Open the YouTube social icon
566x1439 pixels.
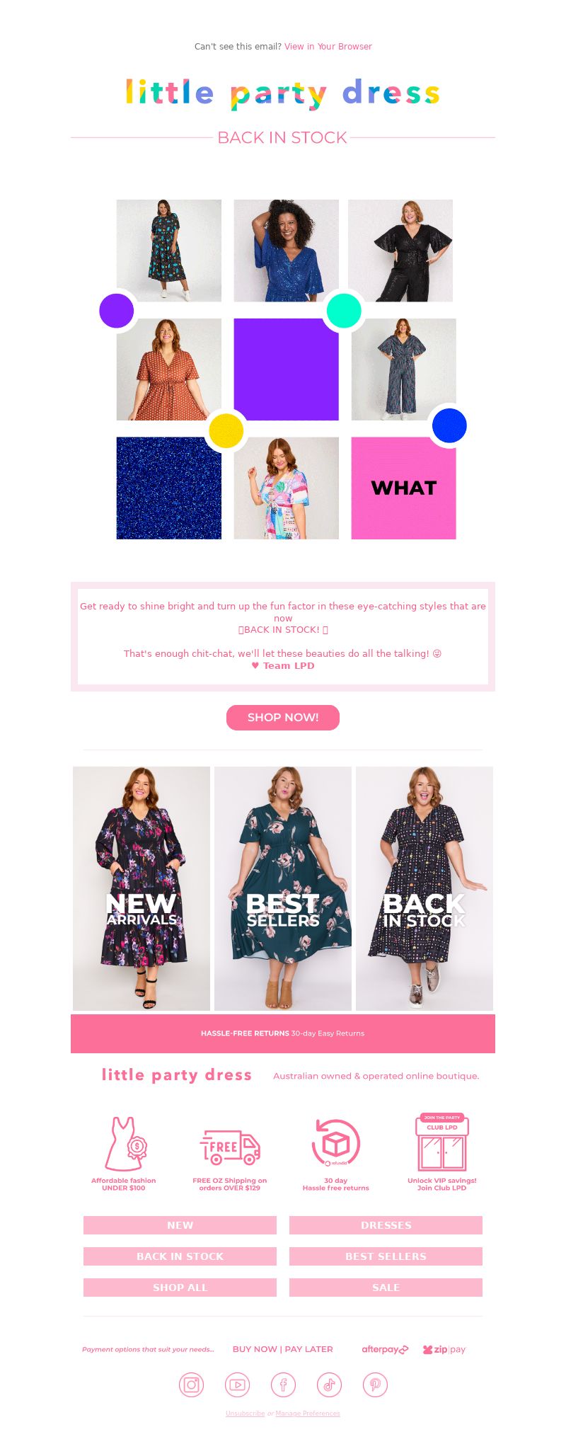[x=237, y=1384]
